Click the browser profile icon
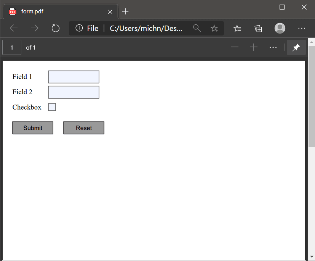315x261 pixels. pos(280,28)
